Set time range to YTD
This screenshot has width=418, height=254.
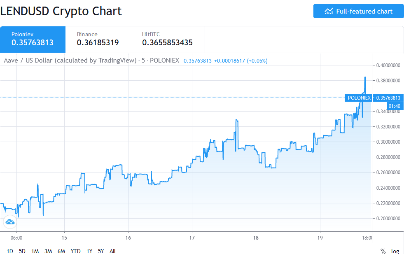point(75,251)
